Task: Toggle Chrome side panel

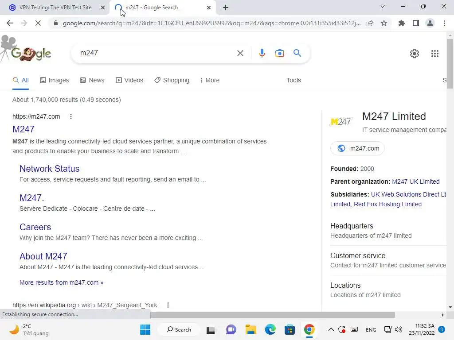Action: coord(416,23)
